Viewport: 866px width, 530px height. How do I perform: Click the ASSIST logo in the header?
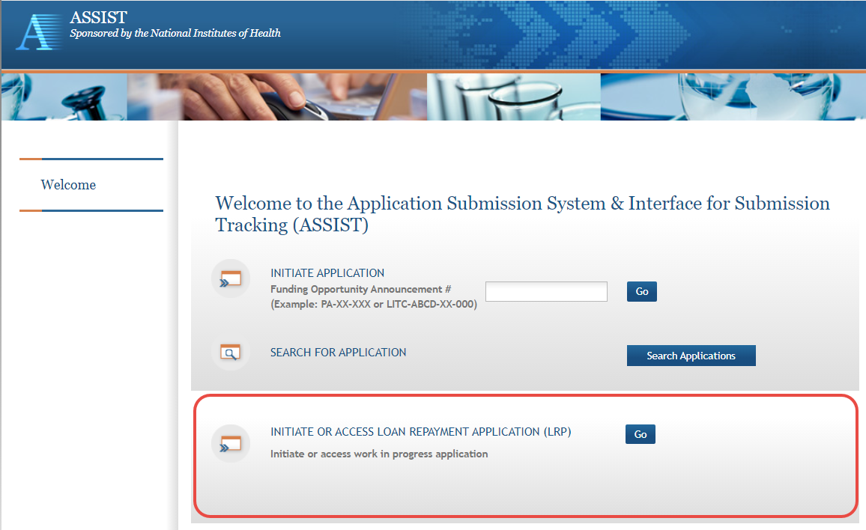coord(40,32)
